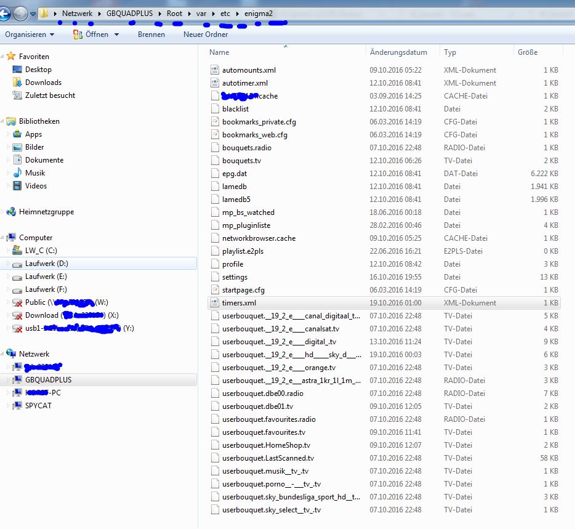
Task: Open the dropdown arrow next to Öffnen
Action: [116, 34]
